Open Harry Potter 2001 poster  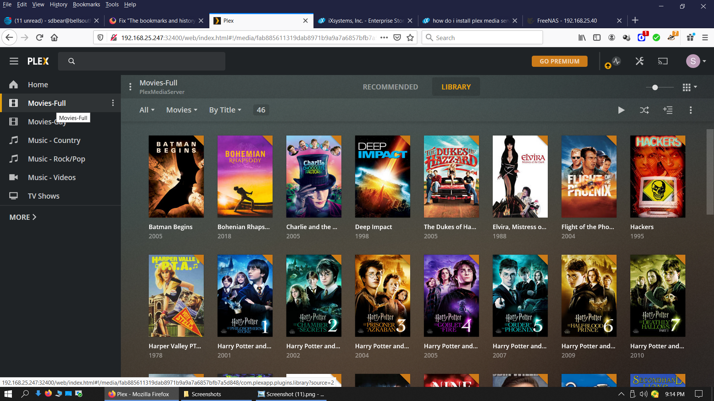(245, 296)
